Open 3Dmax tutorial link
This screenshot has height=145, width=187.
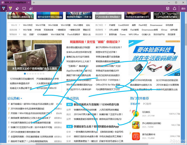coord(164,30)
